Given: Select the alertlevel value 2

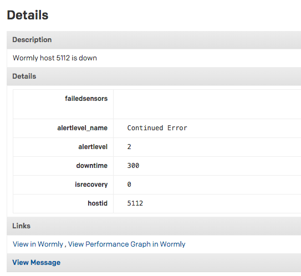Looking at the screenshot, I should tap(129, 147).
